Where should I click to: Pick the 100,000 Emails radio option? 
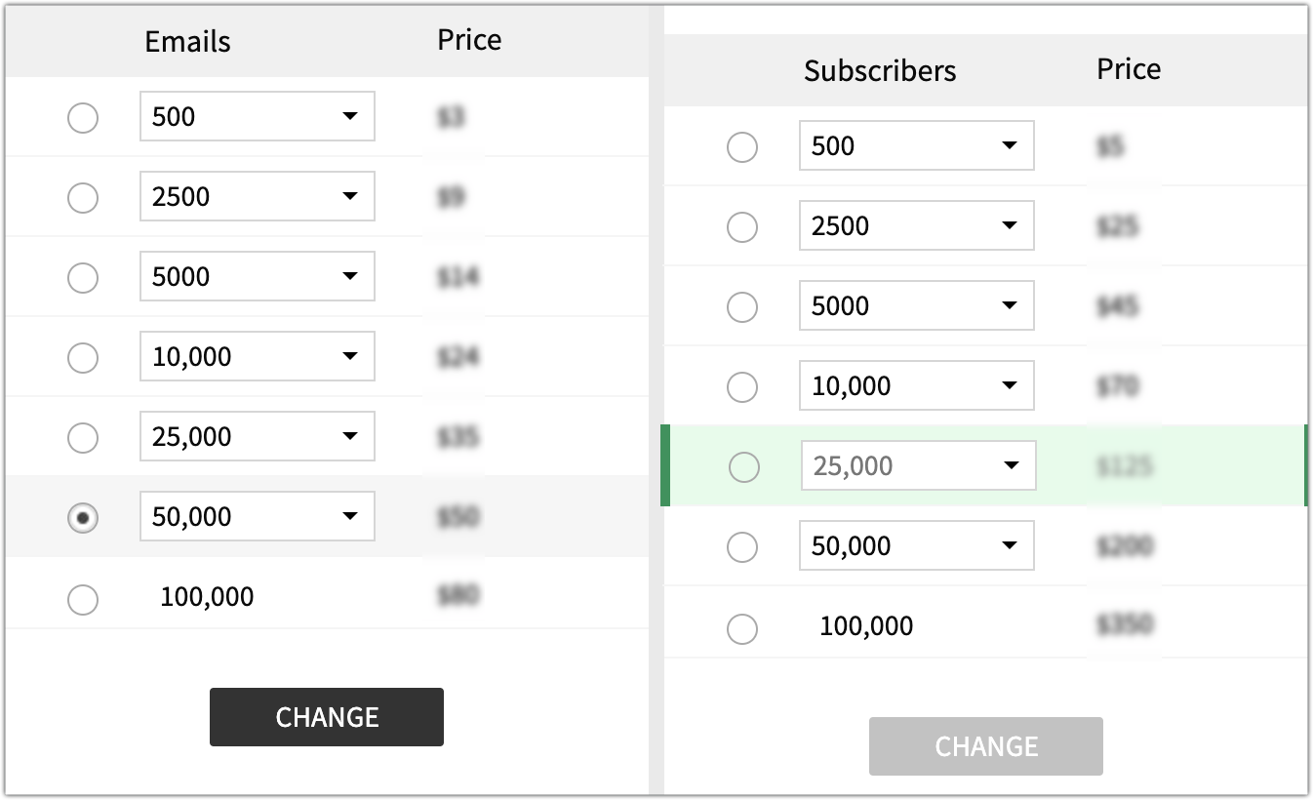point(83,599)
